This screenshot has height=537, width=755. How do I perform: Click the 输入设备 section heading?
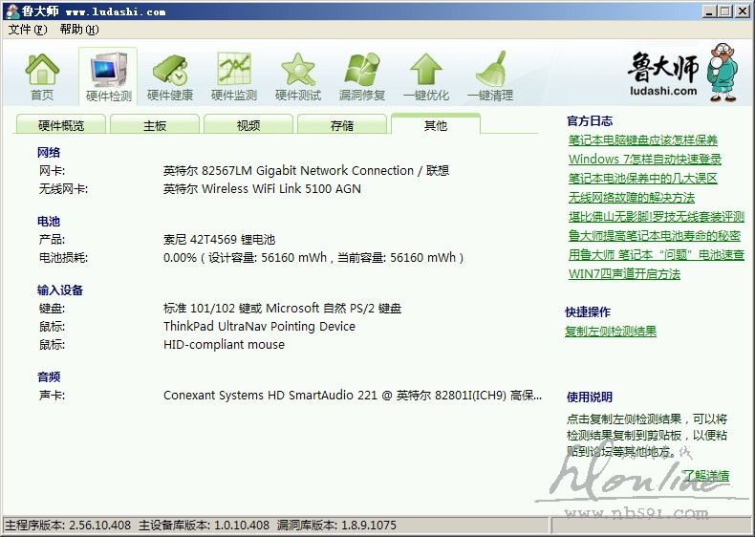pos(60,290)
